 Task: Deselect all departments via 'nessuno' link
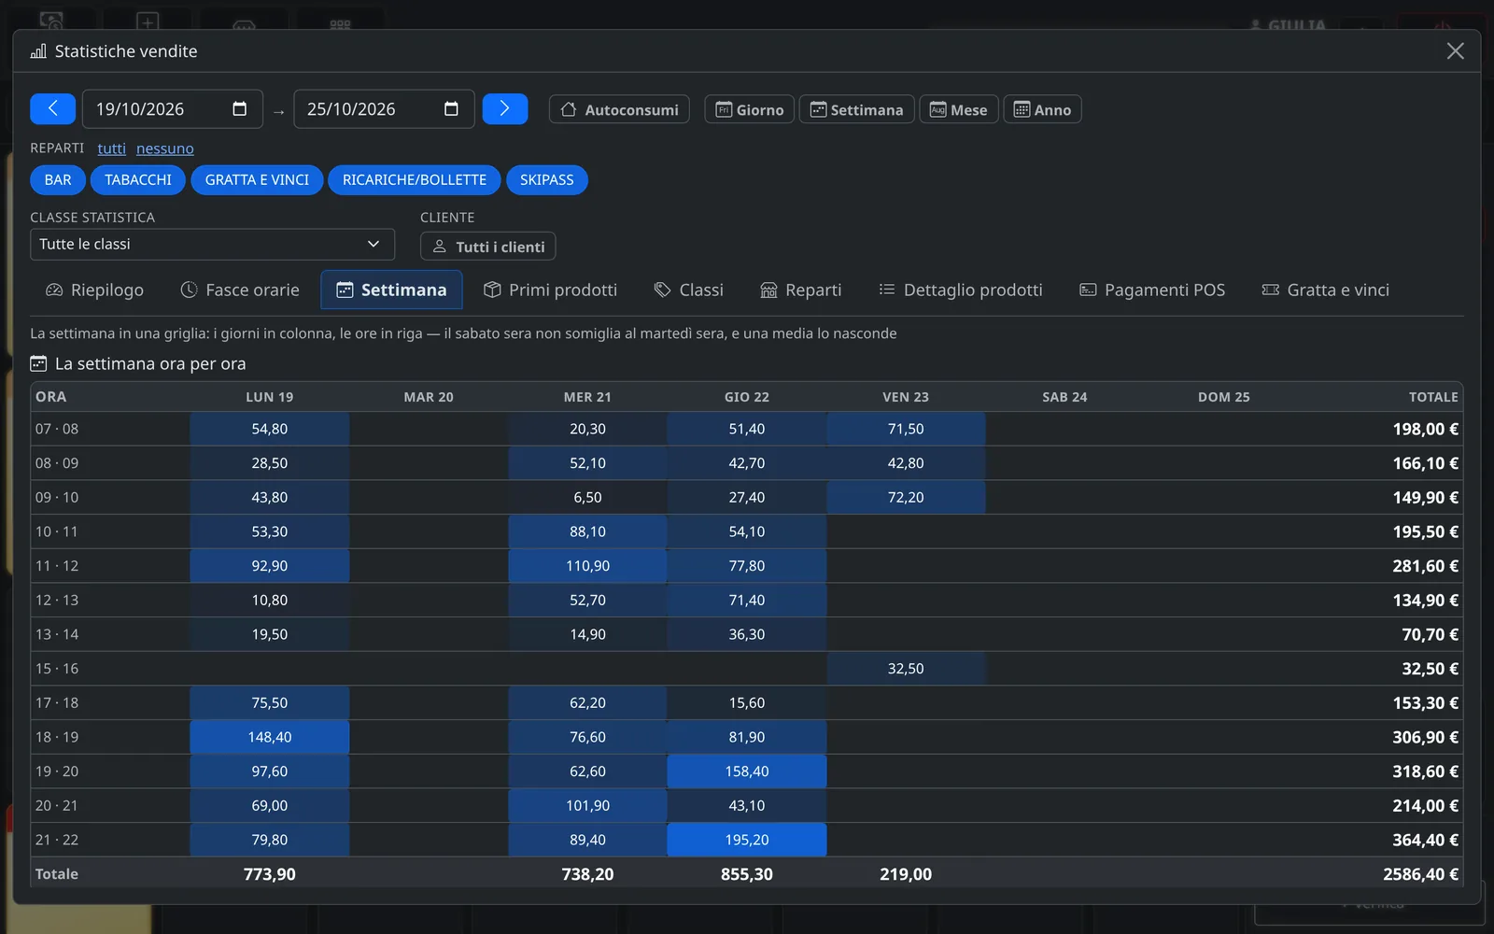[165, 149]
